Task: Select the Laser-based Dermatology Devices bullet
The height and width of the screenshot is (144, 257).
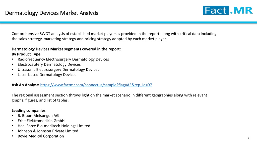Action: tap(47, 74)
